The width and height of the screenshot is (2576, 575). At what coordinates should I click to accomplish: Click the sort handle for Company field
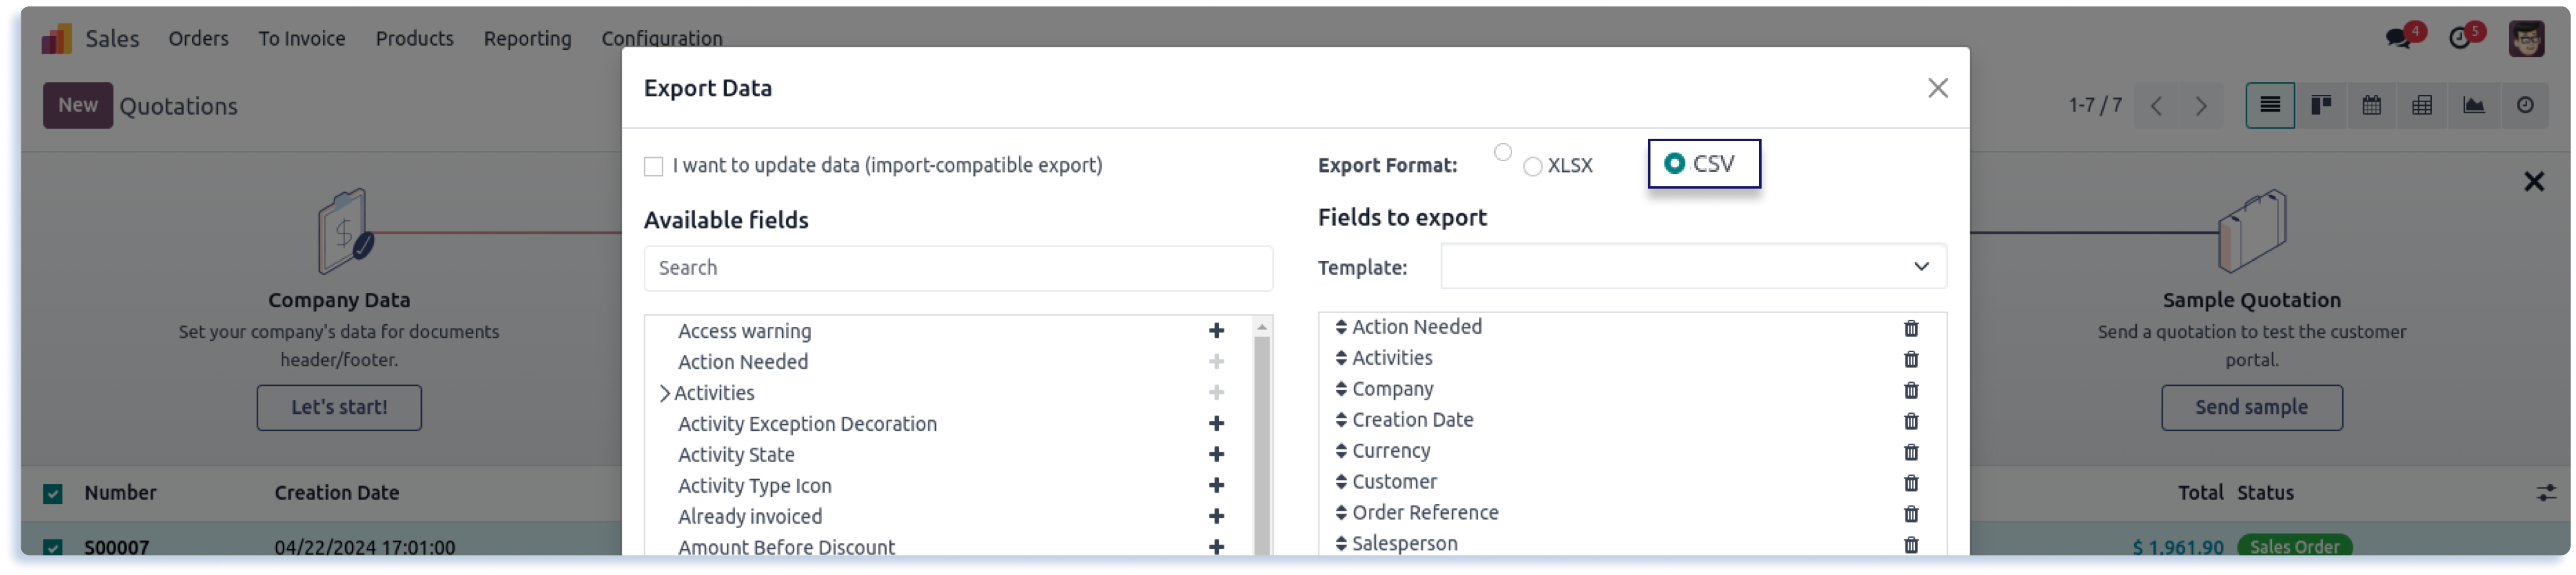1340,389
